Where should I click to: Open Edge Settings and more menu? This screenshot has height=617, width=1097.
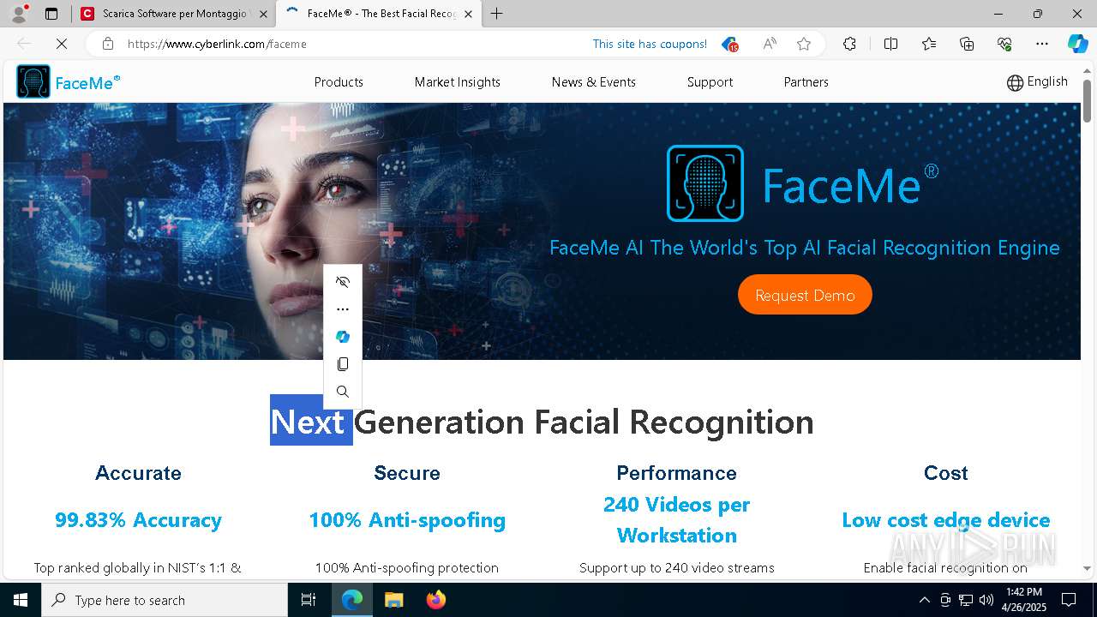click(x=1042, y=44)
